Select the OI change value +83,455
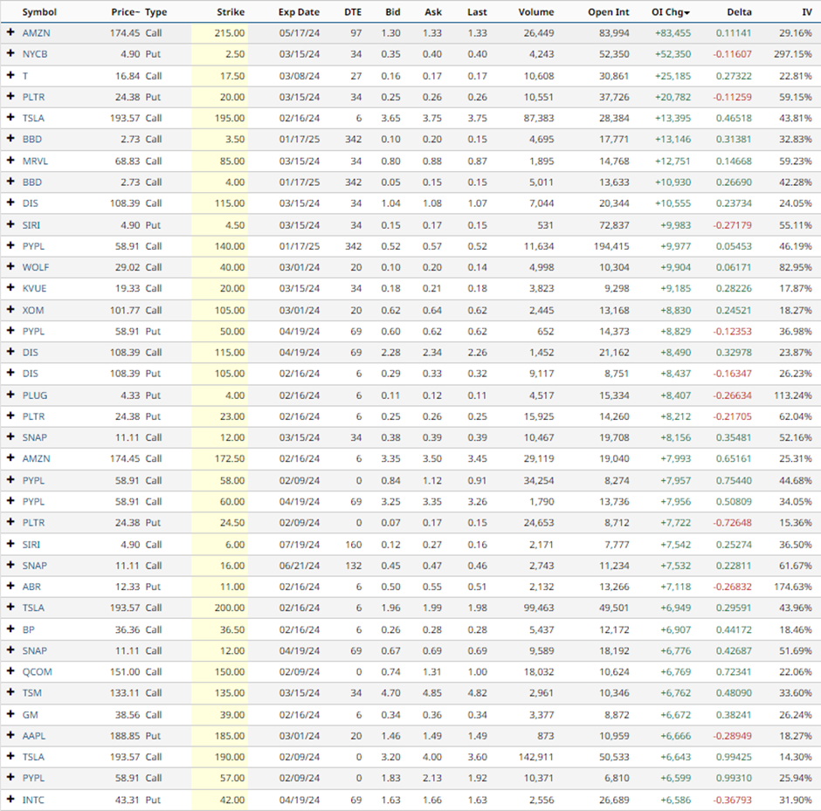The image size is (821, 811). pyautogui.click(x=673, y=33)
